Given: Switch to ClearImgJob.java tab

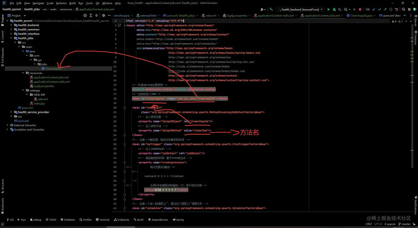Looking at the screenshot, I should coord(361,15).
